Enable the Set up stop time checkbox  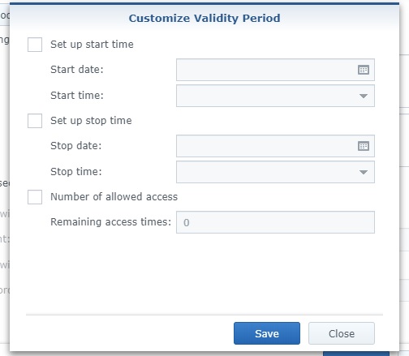(35, 121)
